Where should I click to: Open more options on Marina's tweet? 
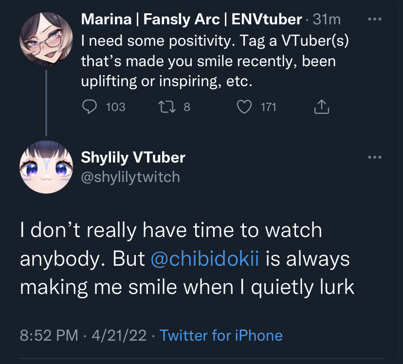click(x=375, y=19)
